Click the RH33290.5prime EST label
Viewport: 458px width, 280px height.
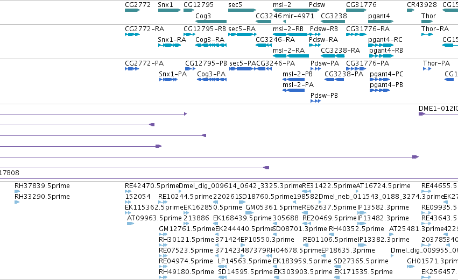(x=42, y=197)
